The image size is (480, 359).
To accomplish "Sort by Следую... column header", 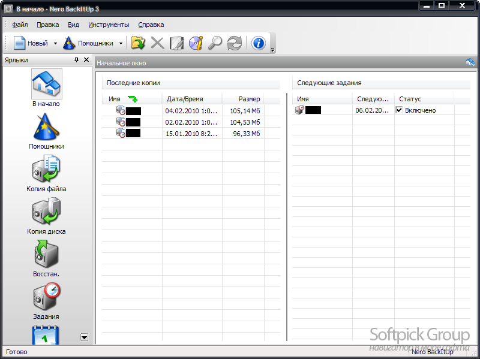I will coord(373,99).
